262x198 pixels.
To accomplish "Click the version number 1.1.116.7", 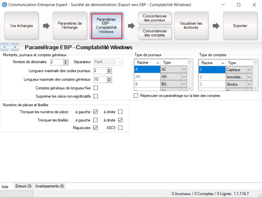I will click(x=241, y=194).
